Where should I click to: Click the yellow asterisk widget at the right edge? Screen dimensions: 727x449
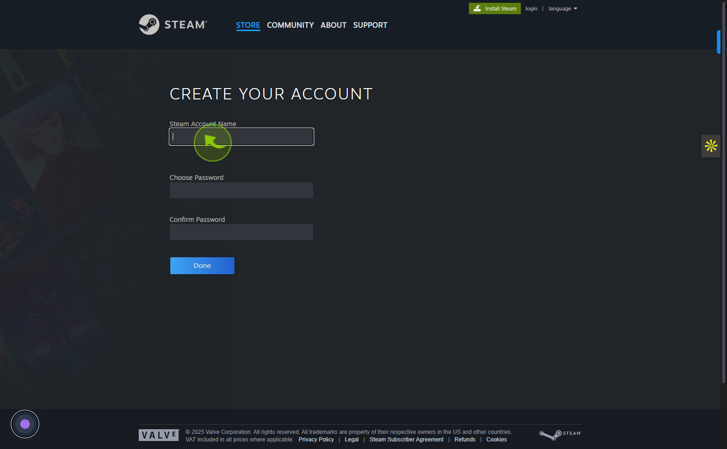click(x=711, y=146)
